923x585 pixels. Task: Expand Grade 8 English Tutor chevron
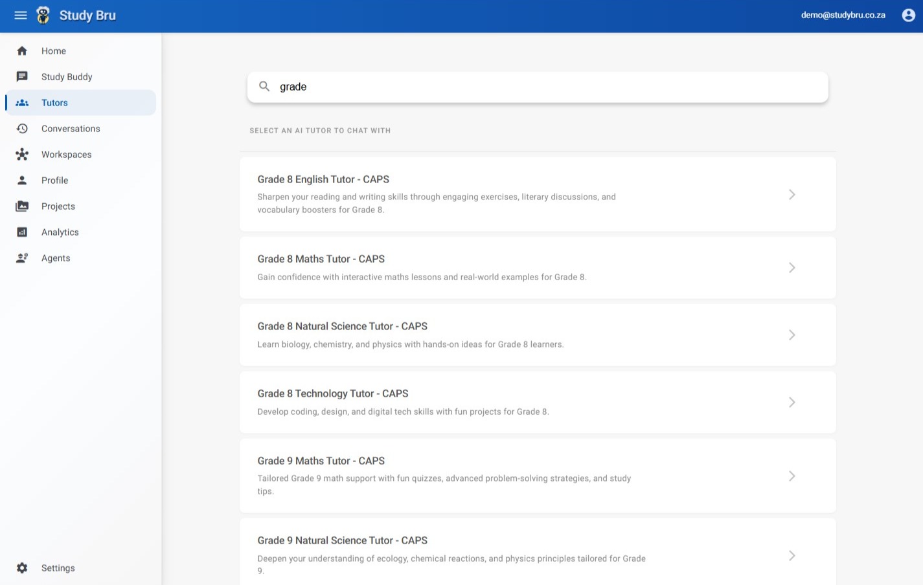tap(792, 195)
